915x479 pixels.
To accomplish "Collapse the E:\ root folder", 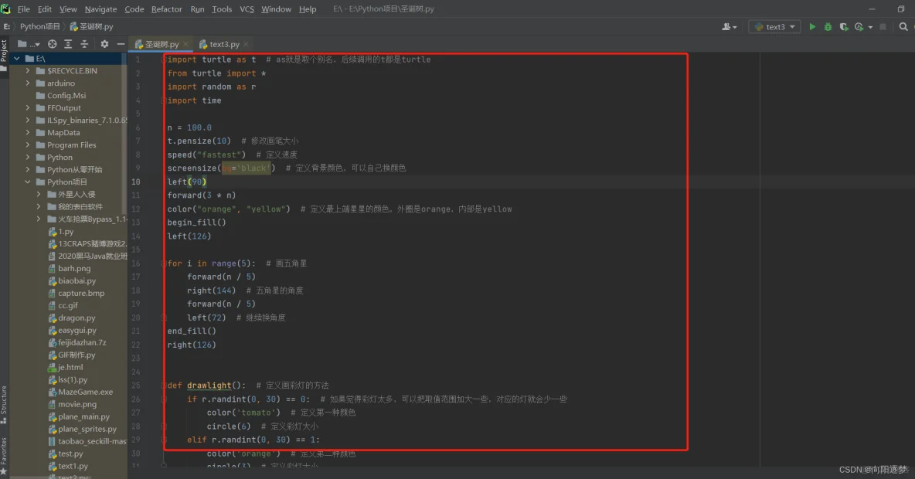I will coord(17,59).
